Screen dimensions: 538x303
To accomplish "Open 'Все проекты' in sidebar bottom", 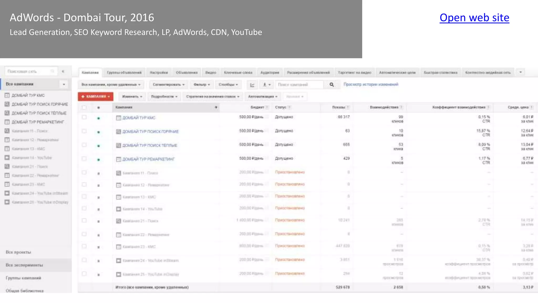I will tap(18, 252).
